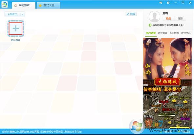
Task: Maximize the game box window
Action: coord(183,3)
